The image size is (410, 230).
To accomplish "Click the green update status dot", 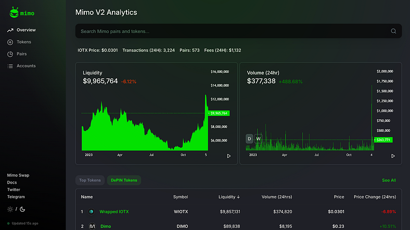I will (x=8, y=223).
